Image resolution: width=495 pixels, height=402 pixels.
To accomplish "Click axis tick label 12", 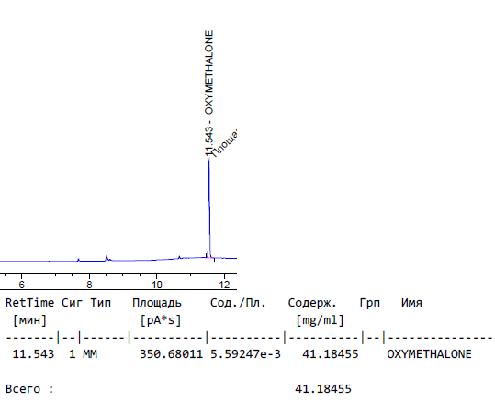I will pos(224,285).
